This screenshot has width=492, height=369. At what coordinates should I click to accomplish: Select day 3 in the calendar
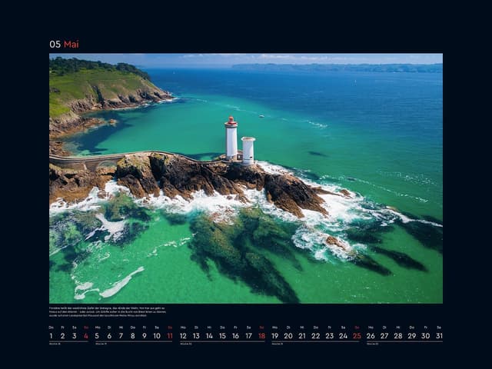pyautogui.click(x=75, y=336)
